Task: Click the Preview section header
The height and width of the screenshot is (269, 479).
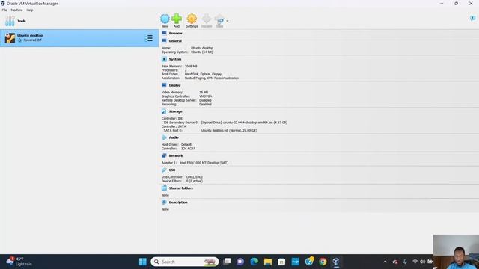Action: point(175,33)
